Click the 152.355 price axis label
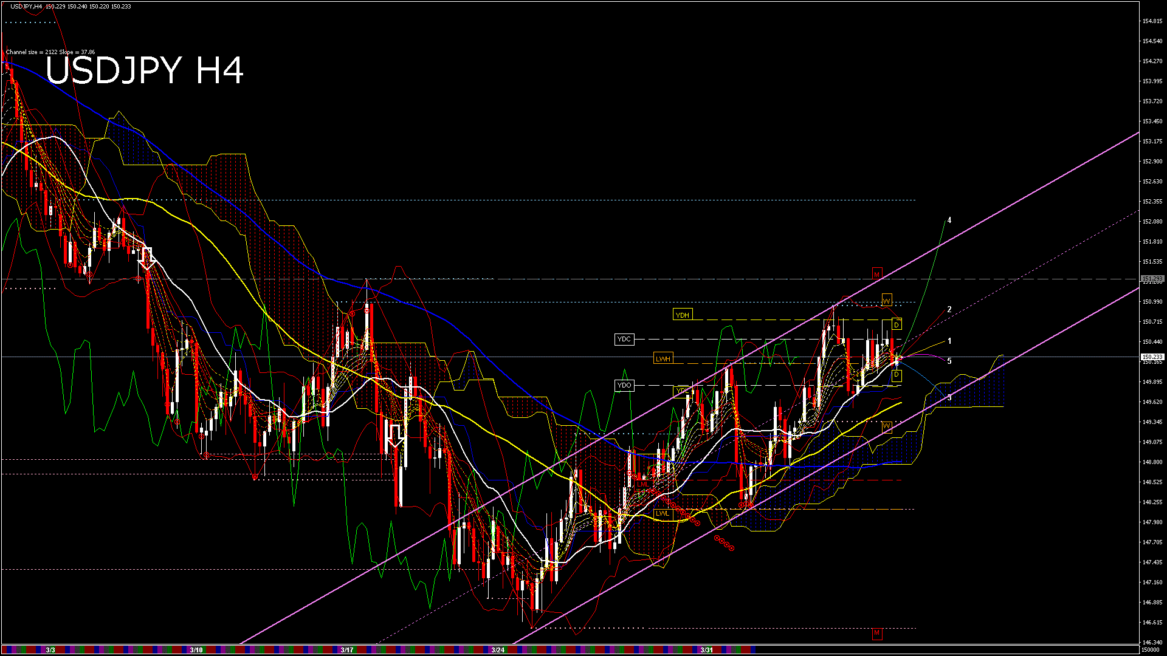 1152,202
